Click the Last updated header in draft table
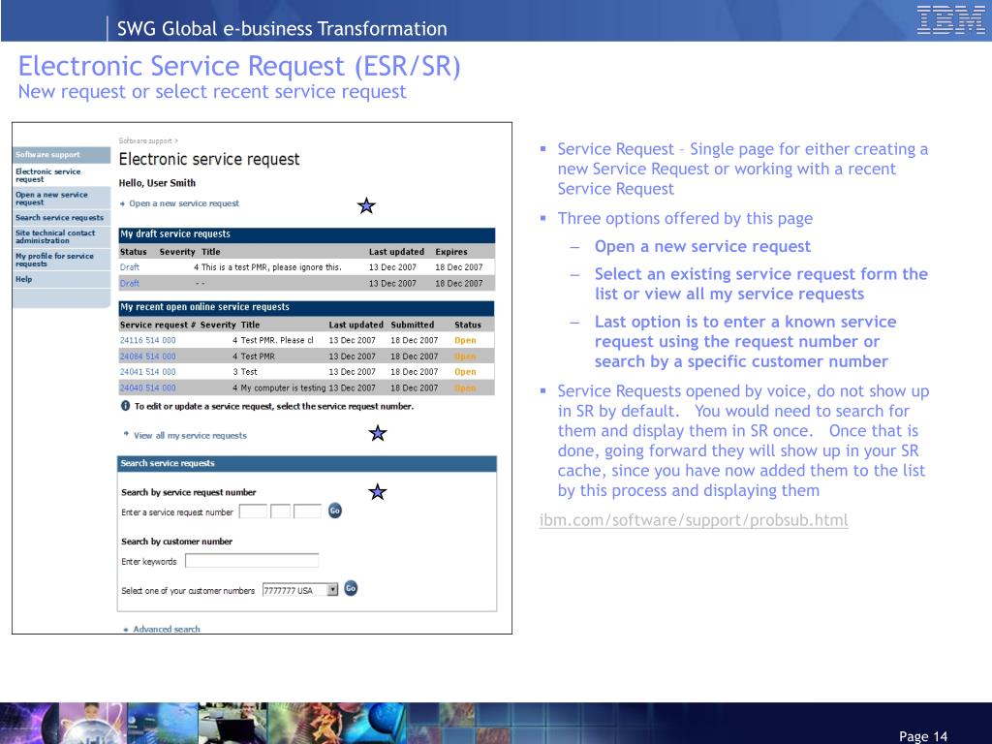Image resolution: width=992 pixels, height=744 pixels. point(396,251)
